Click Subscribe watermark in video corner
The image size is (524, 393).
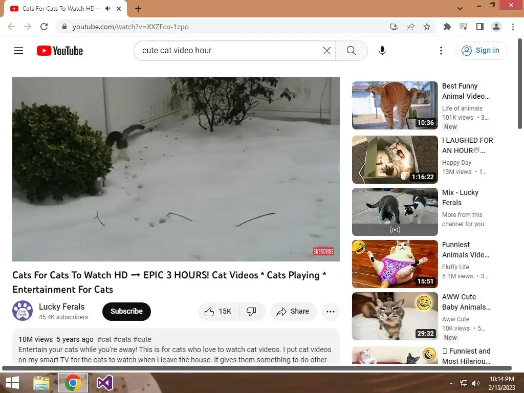pyautogui.click(x=323, y=251)
